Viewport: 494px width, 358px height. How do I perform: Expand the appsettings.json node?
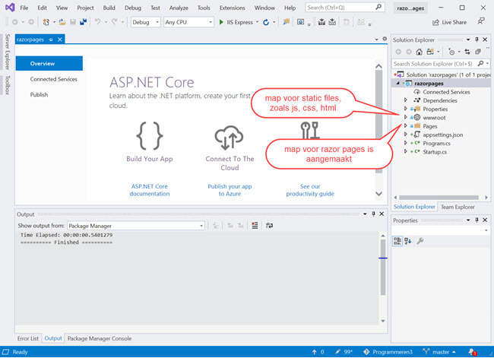click(406, 135)
